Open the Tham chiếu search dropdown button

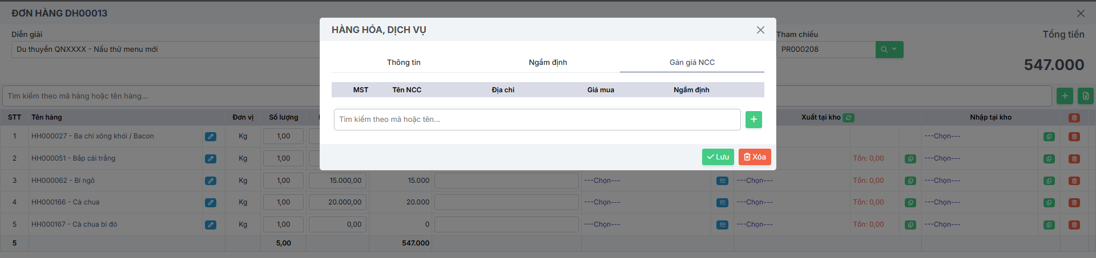tap(889, 50)
